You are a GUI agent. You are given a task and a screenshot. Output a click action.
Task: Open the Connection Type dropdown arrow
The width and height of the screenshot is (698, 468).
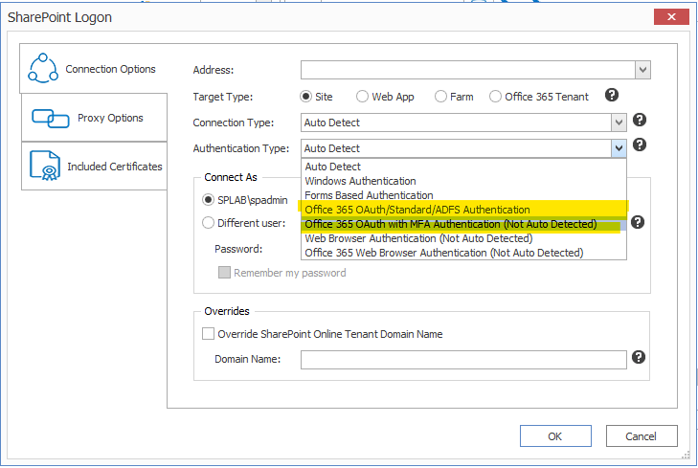619,123
